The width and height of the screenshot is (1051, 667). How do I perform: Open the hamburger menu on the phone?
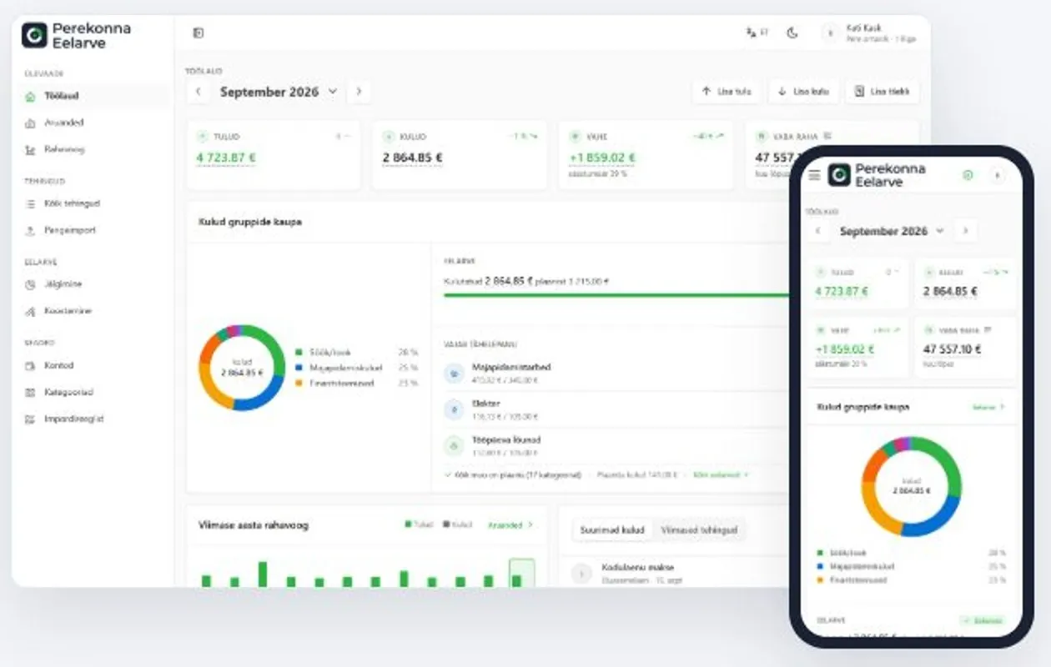pos(814,175)
